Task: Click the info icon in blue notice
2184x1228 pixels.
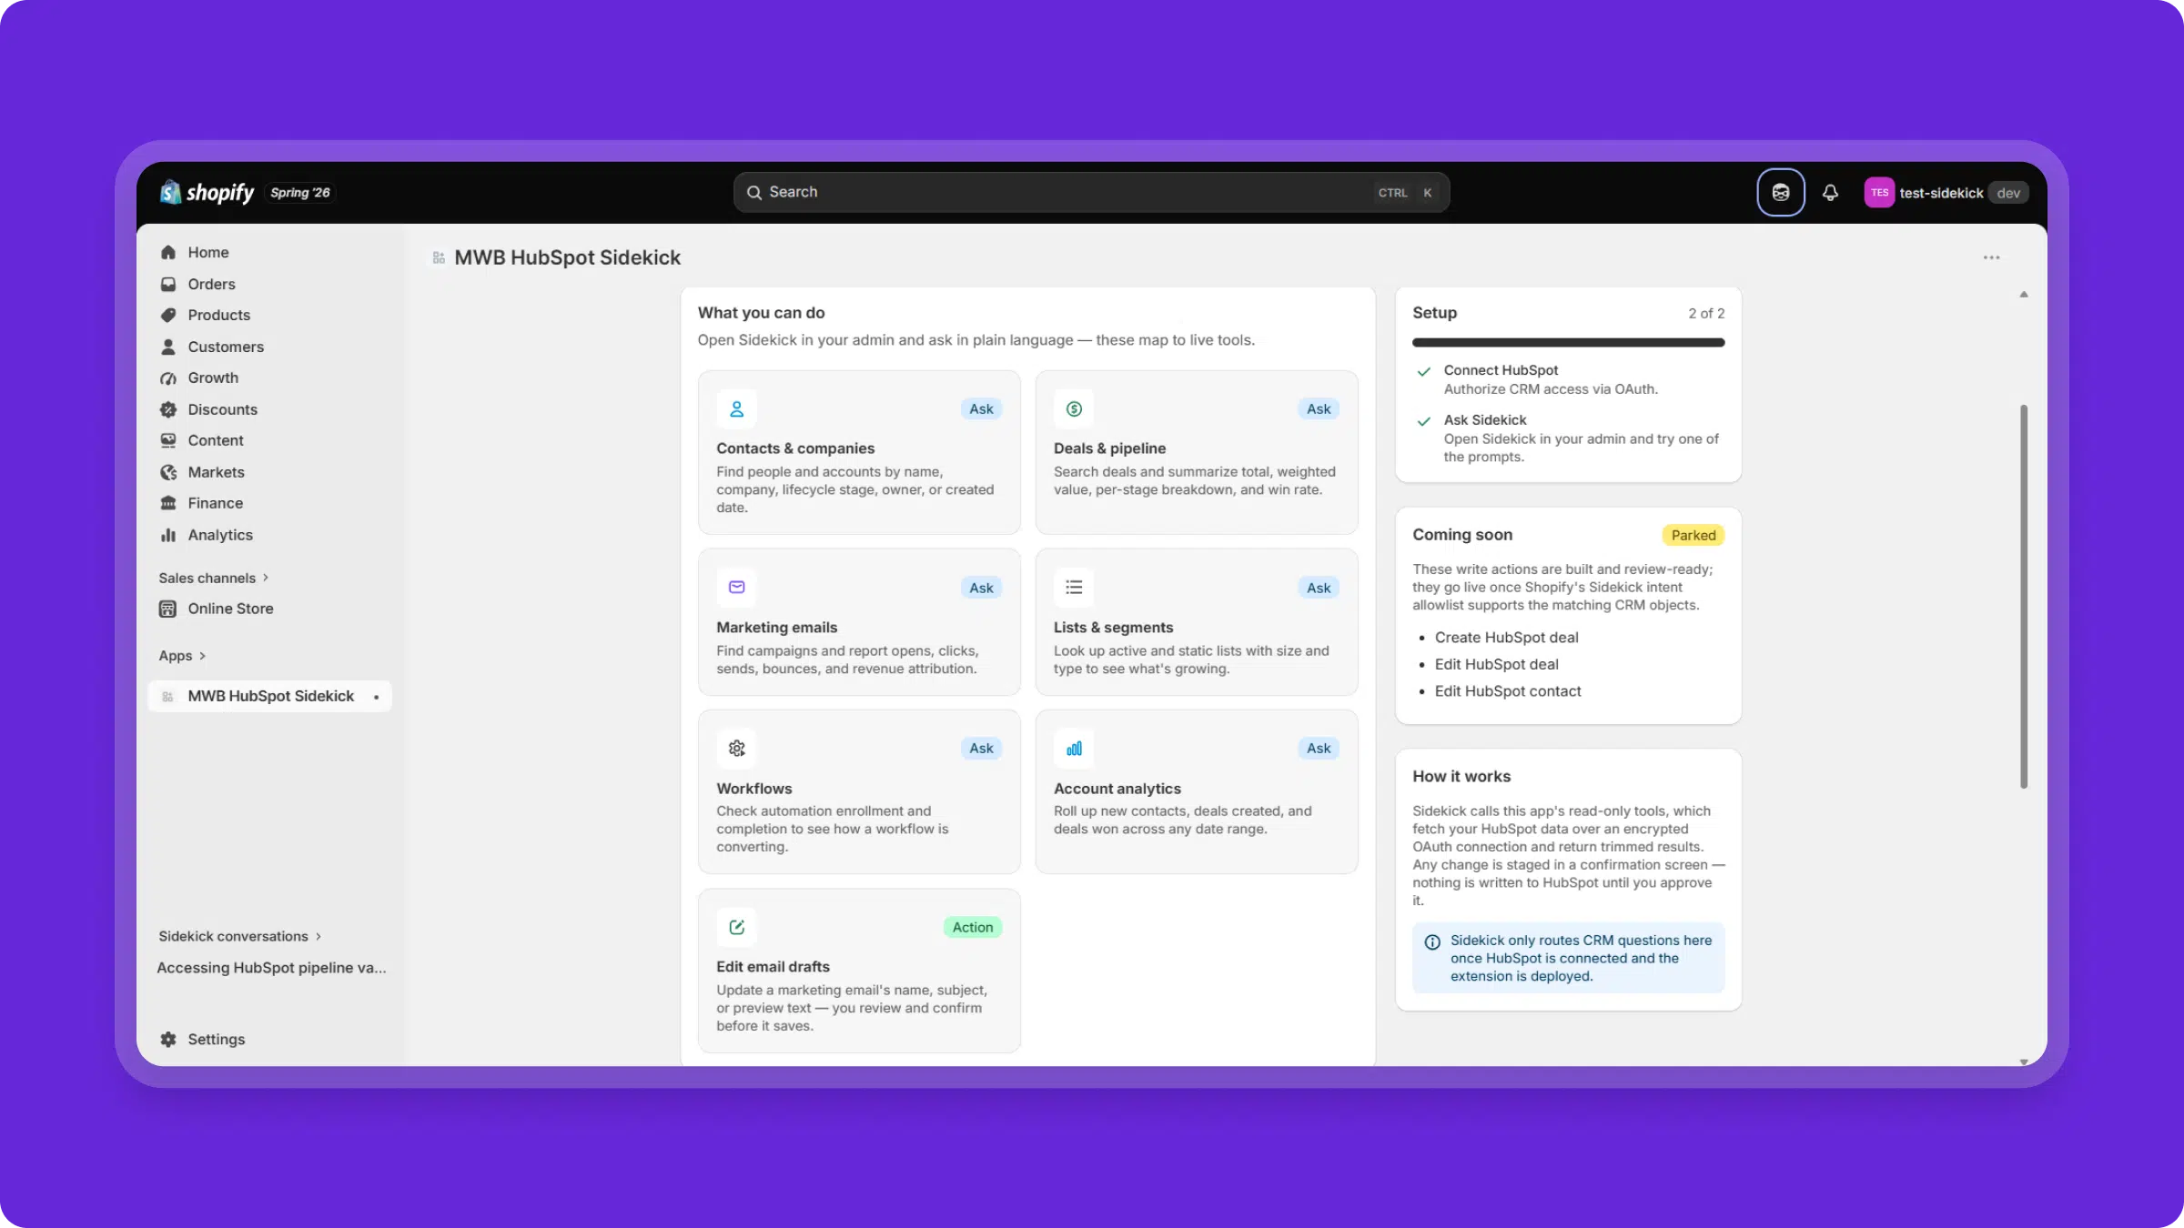Action: tap(1431, 941)
